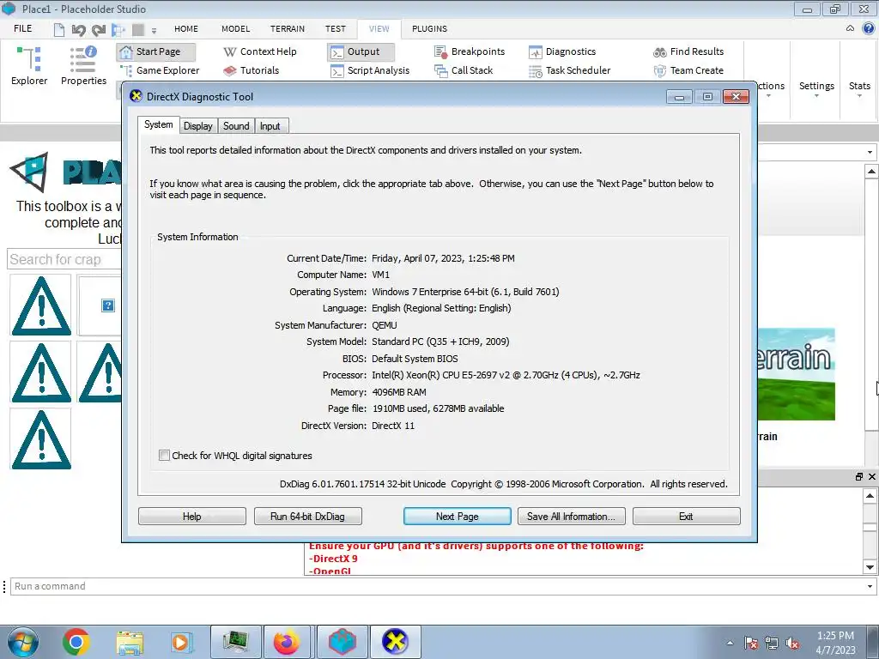The width and height of the screenshot is (879, 659).
Task: Show hidden tray icons arrow
Action: [730, 643]
